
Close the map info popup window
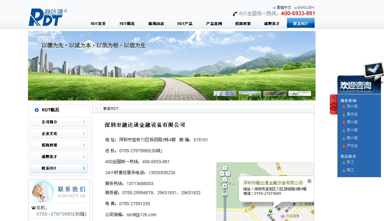(x=309, y=181)
